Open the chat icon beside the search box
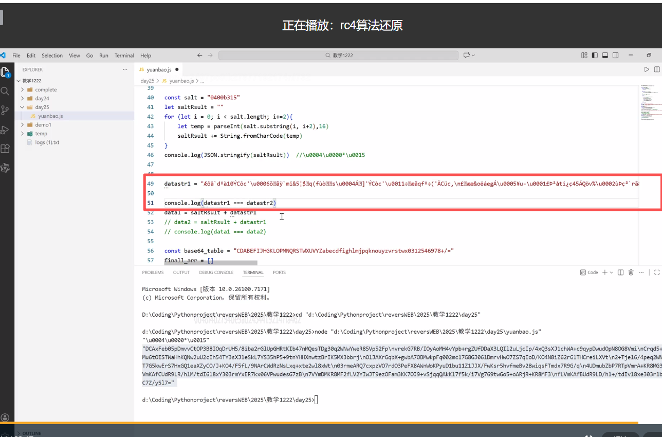Viewport: 662px width, 437px height. click(467, 55)
